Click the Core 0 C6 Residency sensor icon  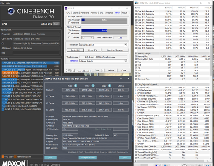pyautogui.click(x=136, y=34)
